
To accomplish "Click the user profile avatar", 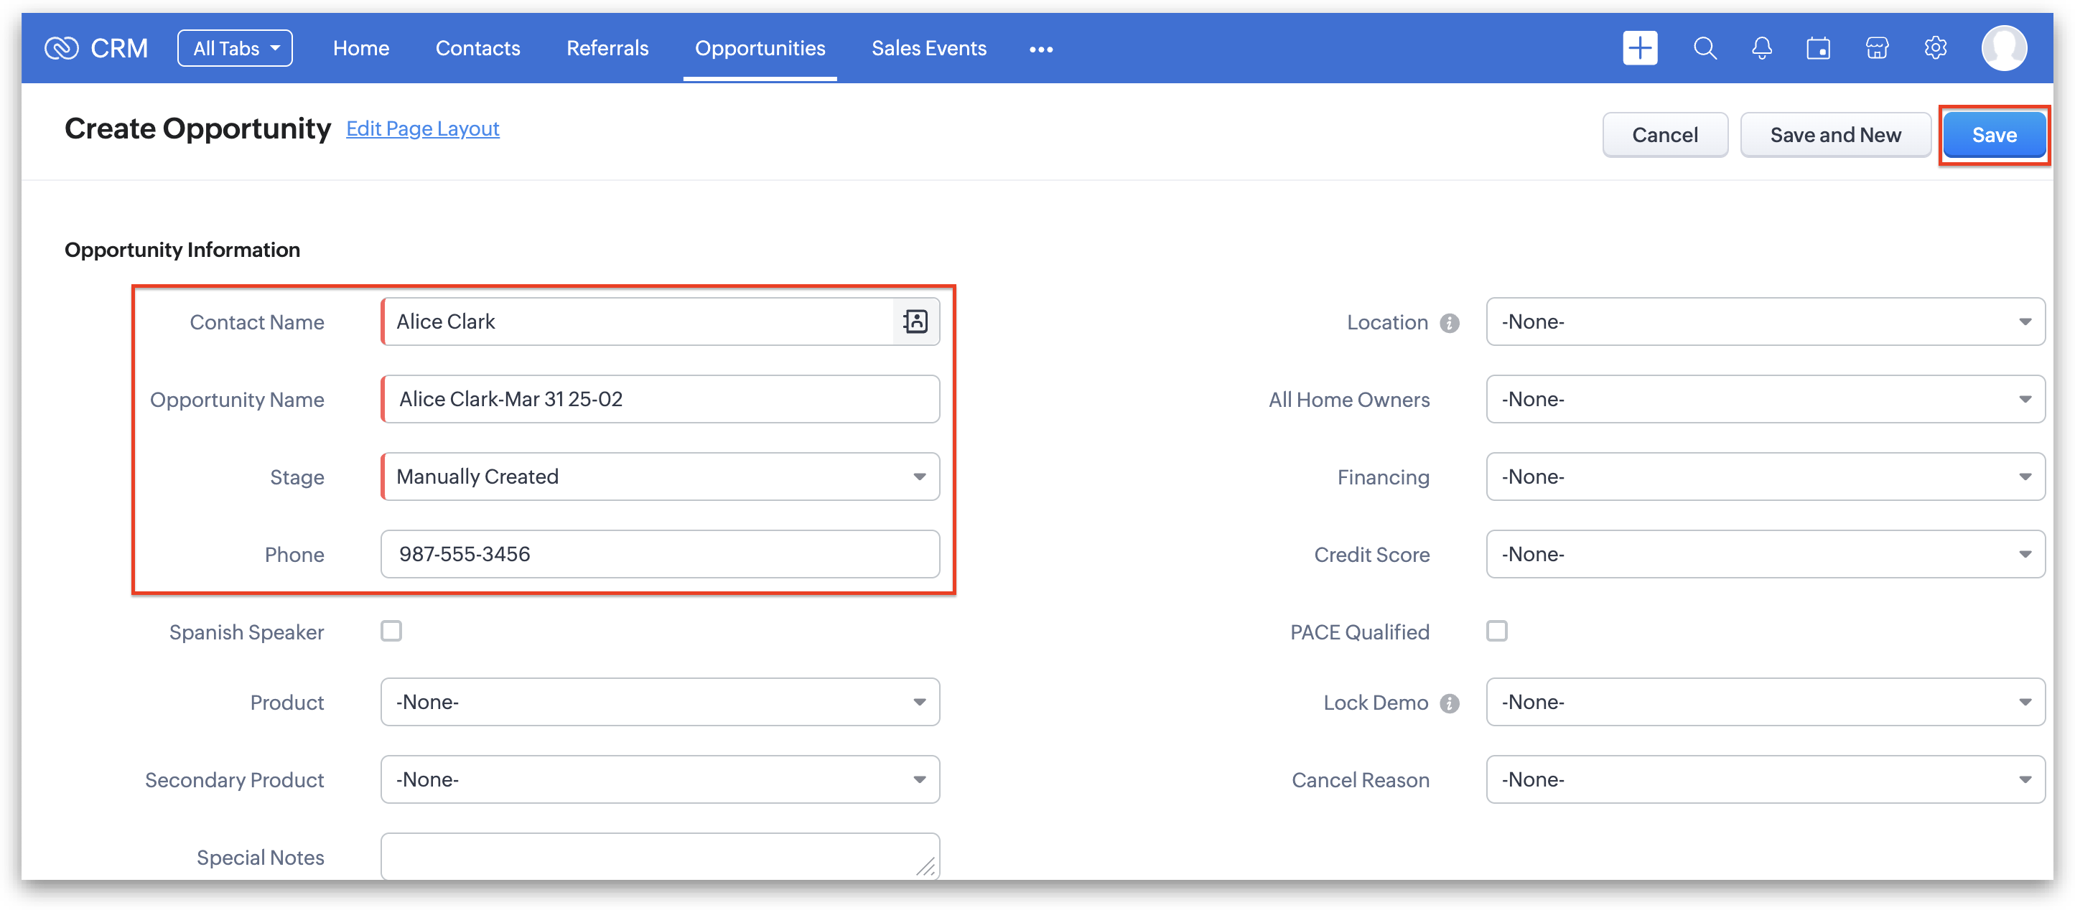I will point(2004,48).
